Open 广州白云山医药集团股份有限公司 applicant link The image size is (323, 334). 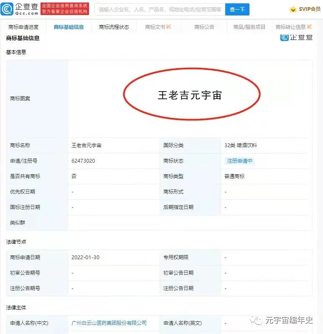click(x=109, y=323)
